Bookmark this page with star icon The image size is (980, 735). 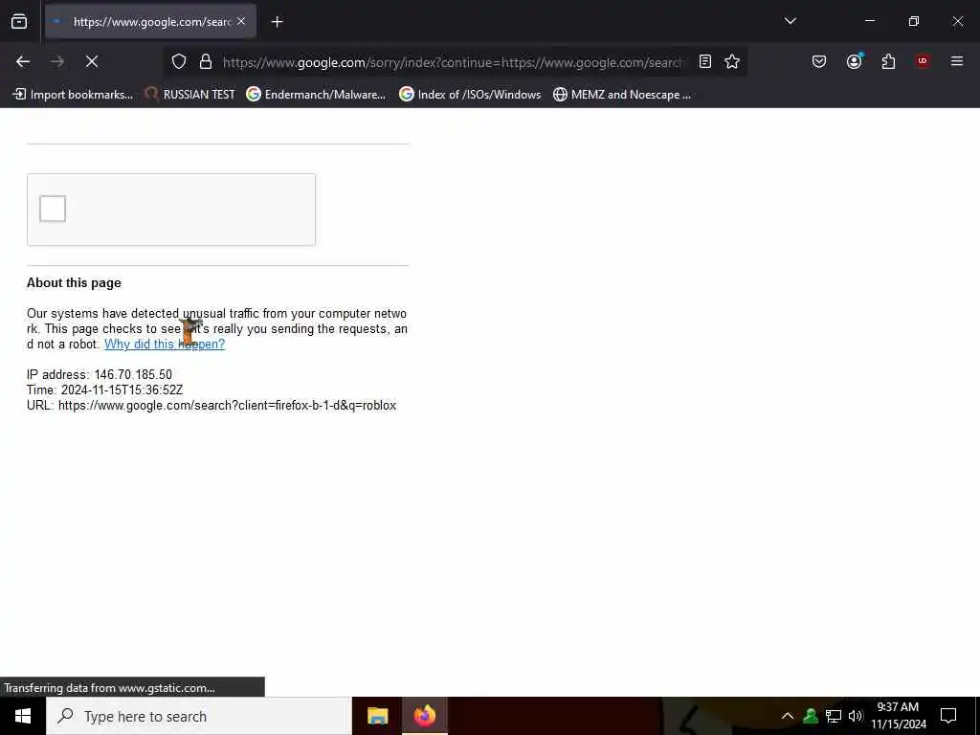[732, 61]
